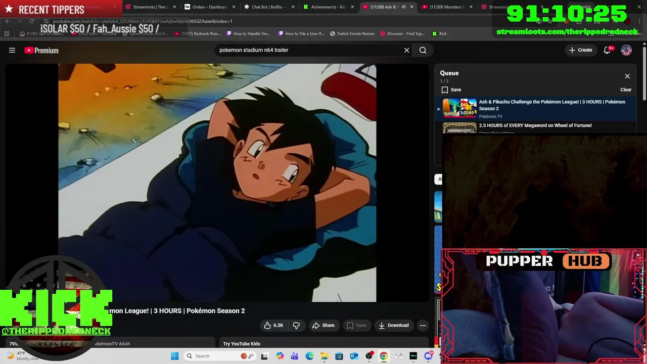
Task: Launch Copilot from the taskbar
Action: click(x=280, y=356)
